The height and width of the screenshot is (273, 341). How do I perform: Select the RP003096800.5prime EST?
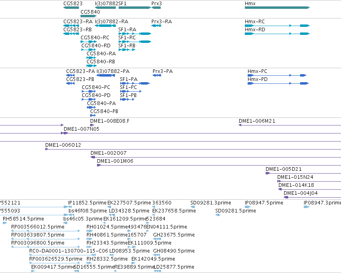(x=45, y=247)
